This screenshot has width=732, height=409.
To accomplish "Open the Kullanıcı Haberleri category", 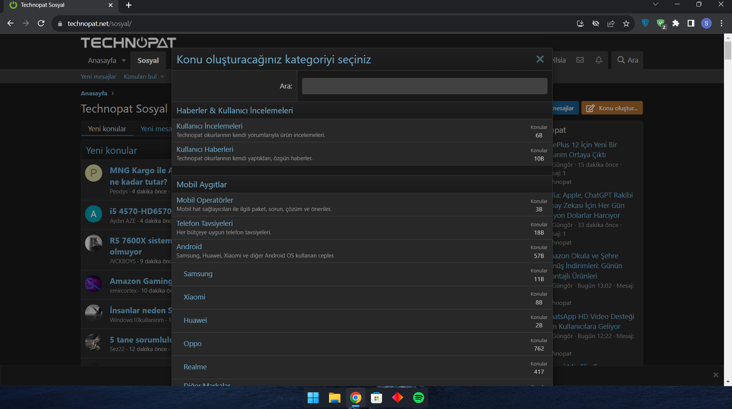I will coord(205,149).
